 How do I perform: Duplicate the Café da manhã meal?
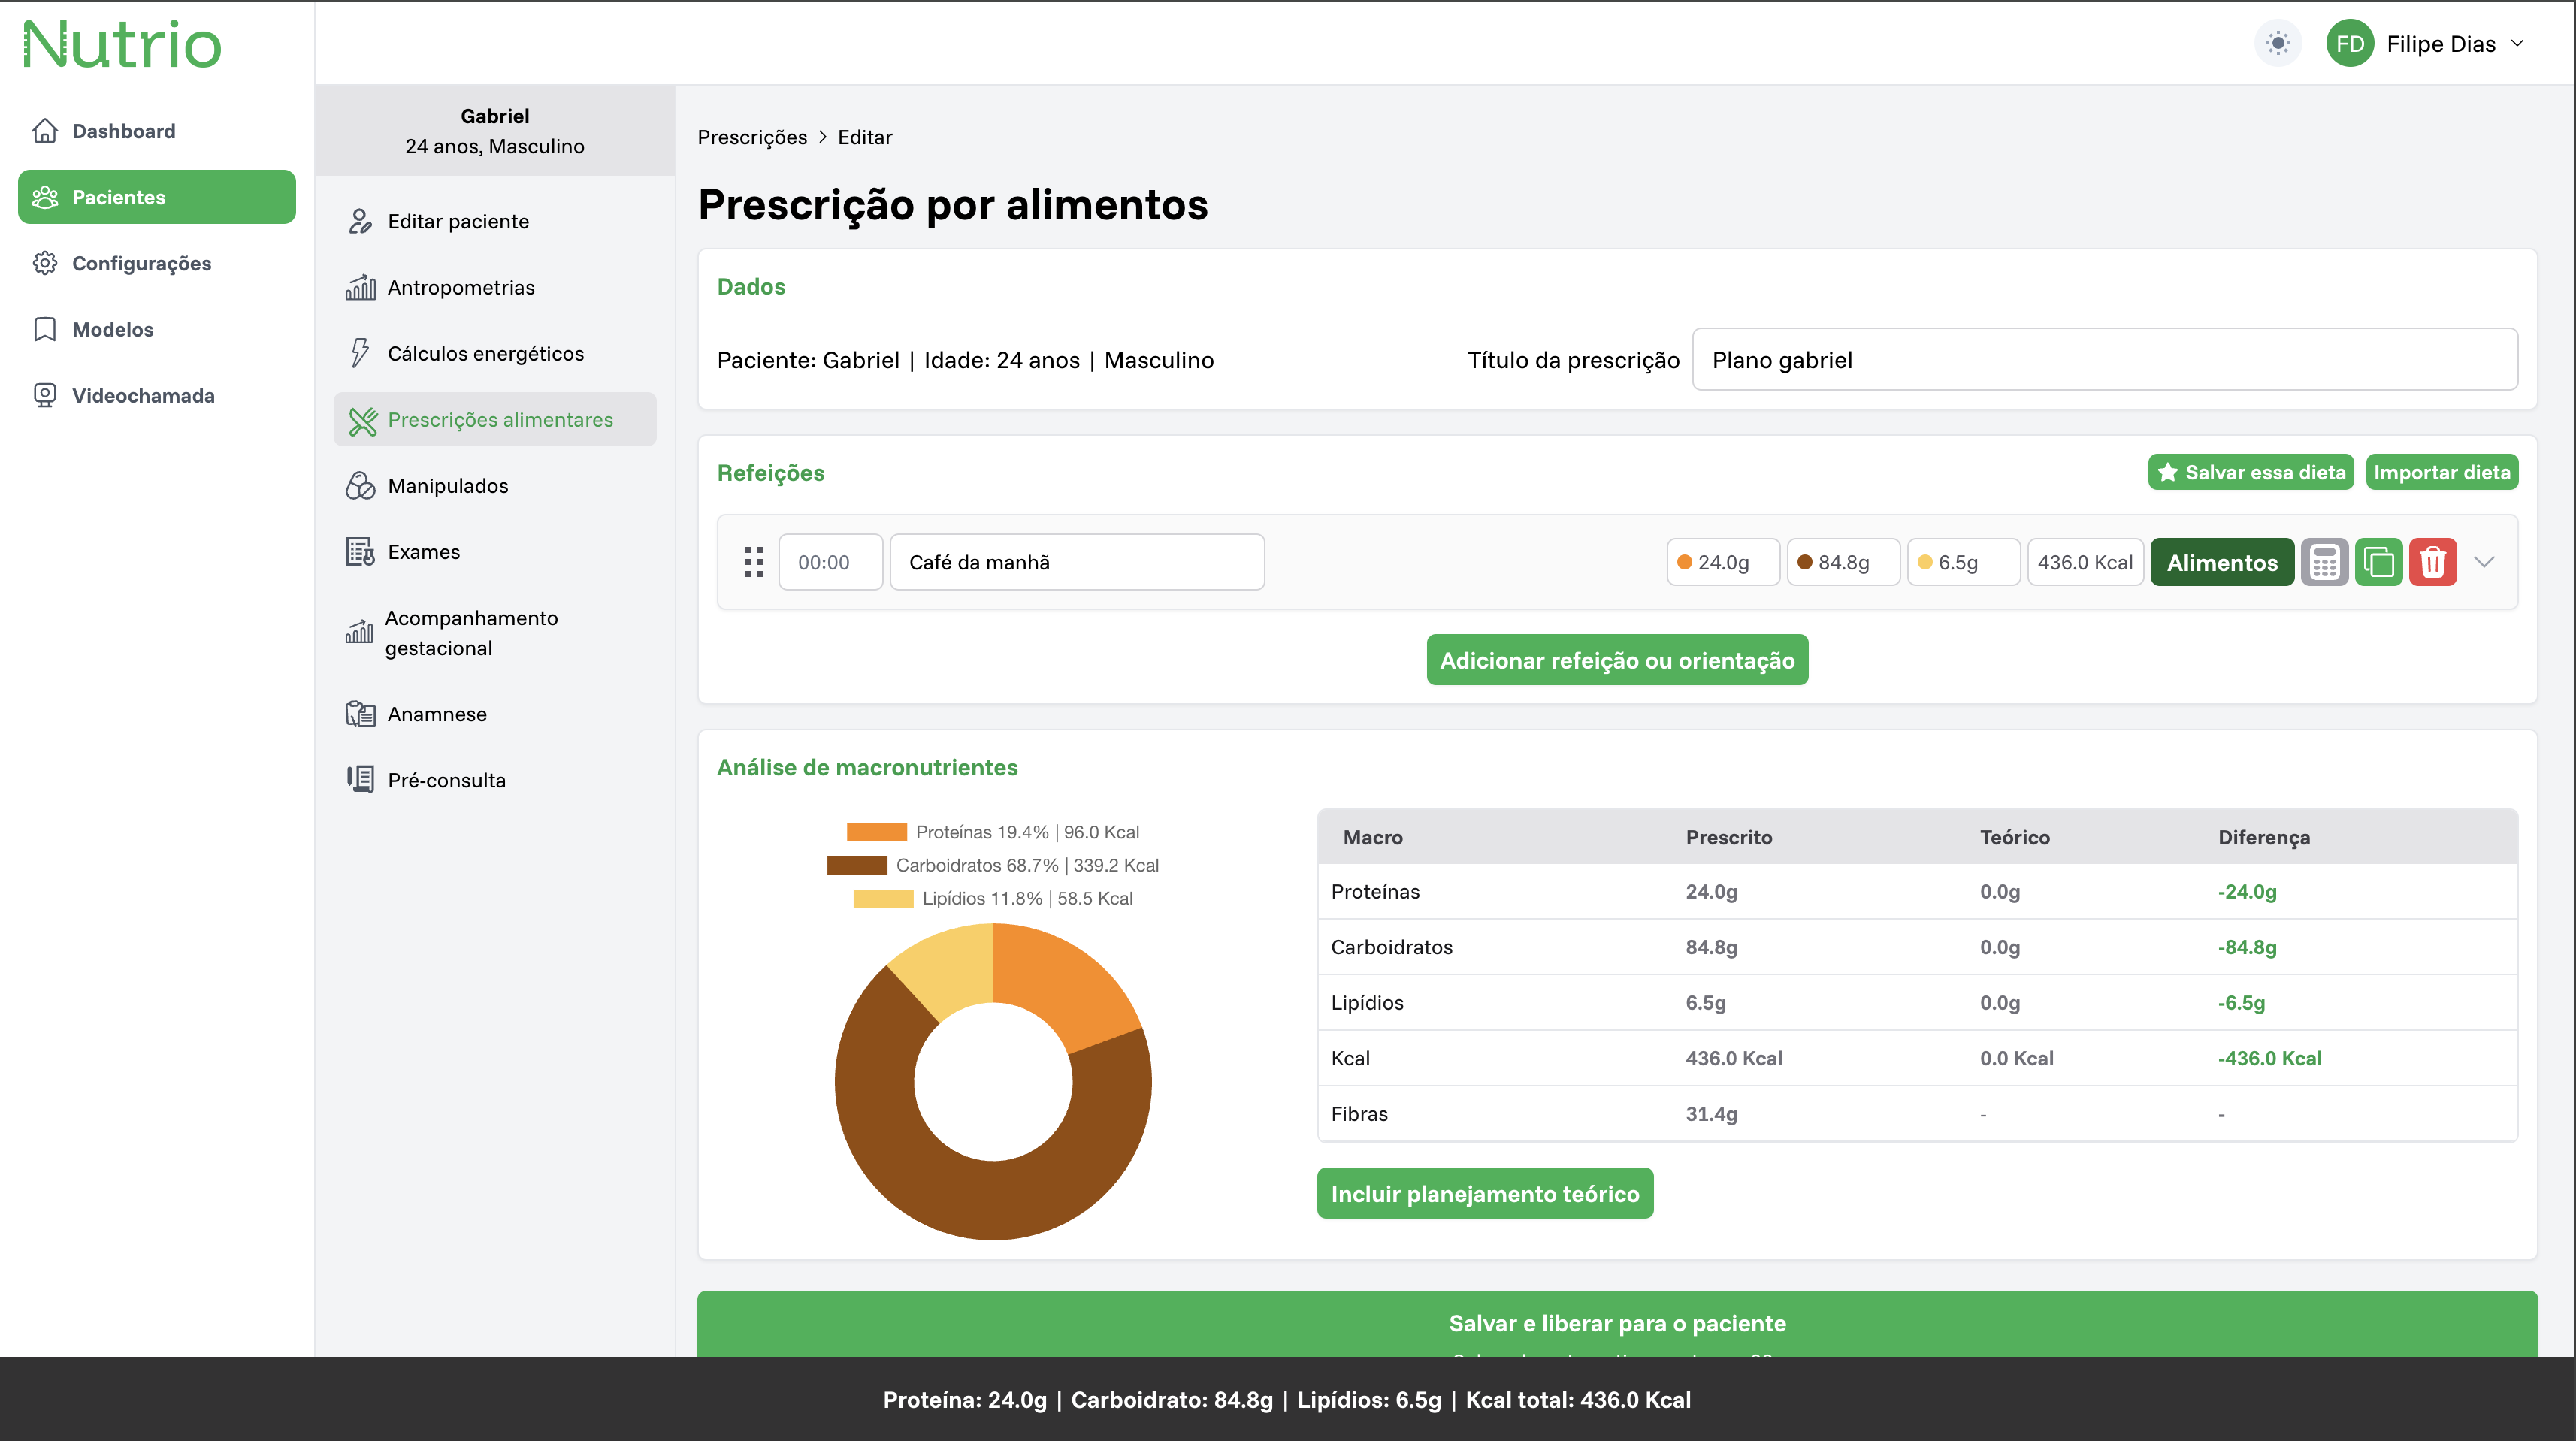point(2378,562)
